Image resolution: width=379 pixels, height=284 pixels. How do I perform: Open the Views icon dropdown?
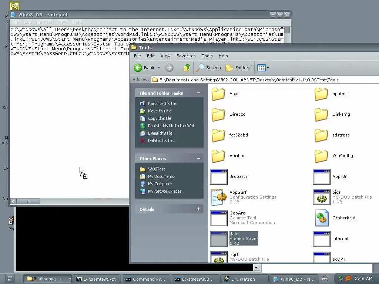(263, 68)
